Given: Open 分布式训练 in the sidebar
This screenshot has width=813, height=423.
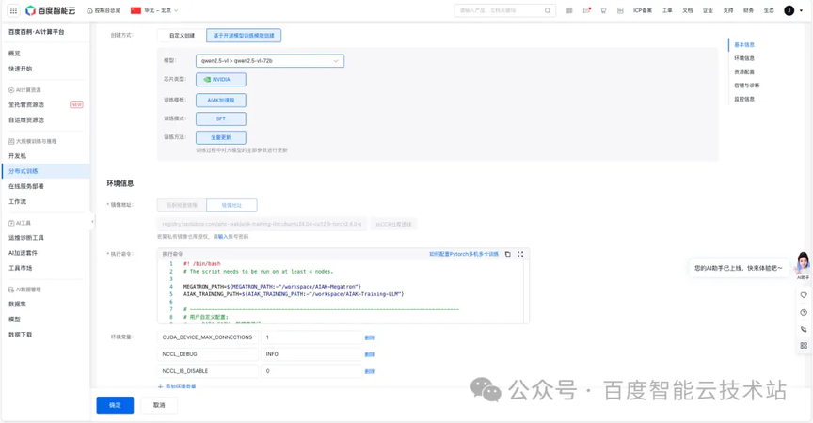Looking at the screenshot, I should coord(45,171).
